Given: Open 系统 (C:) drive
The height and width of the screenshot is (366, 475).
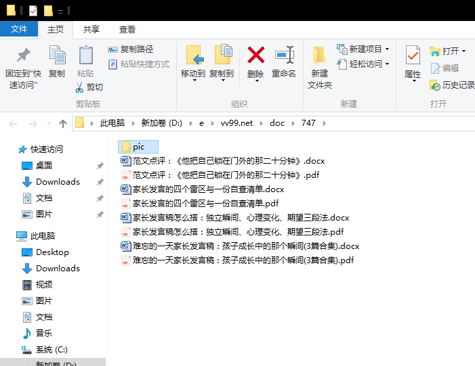Looking at the screenshot, I should 45,350.
